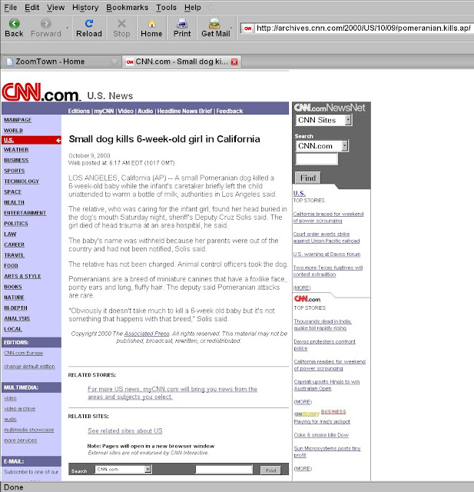Open Sun Microsystems posts tiny profit link
Image resolution: width=474 pixels, height=492 pixels.
(327, 452)
